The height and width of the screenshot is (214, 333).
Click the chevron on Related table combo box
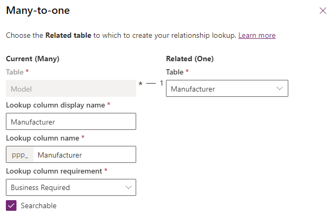click(280, 89)
